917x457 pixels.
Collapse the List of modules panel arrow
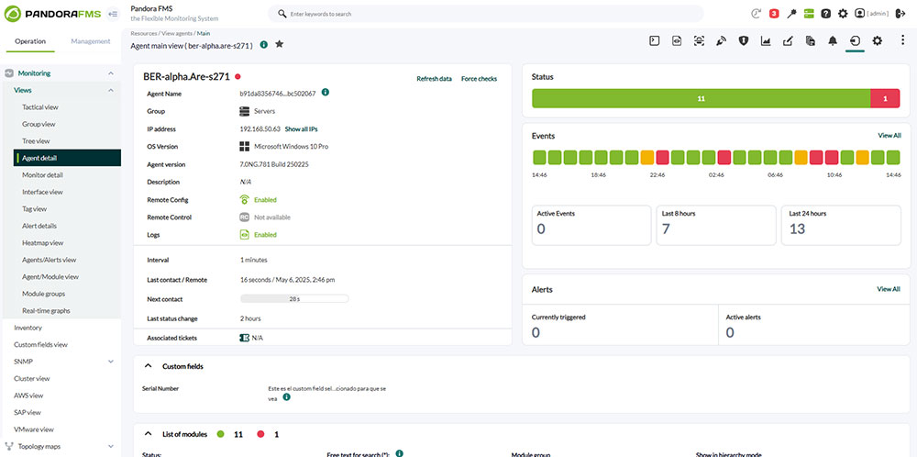(147, 434)
